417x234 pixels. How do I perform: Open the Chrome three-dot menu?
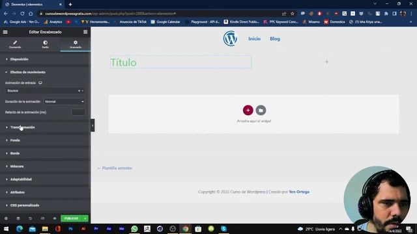click(x=411, y=14)
